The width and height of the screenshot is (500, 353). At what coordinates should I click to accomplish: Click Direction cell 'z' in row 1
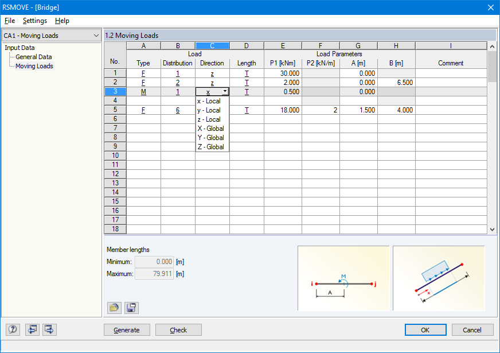click(212, 73)
